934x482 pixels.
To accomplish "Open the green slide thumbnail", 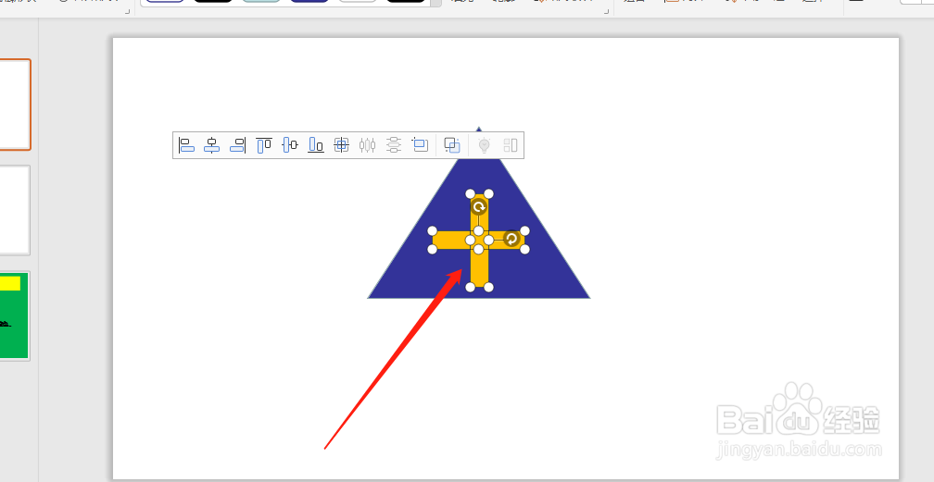I will pyautogui.click(x=14, y=316).
